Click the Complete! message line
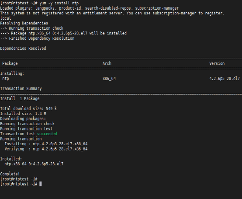Screen dimensions: 242x199 click(10, 174)
